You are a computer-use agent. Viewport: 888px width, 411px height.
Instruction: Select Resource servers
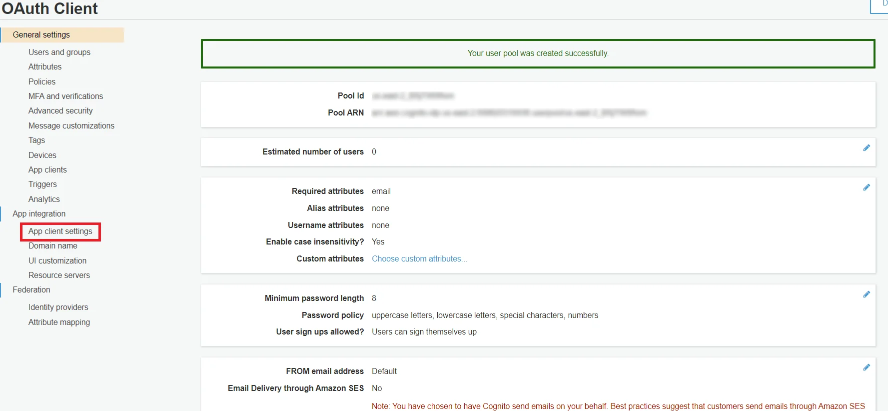tap(59, 275)
